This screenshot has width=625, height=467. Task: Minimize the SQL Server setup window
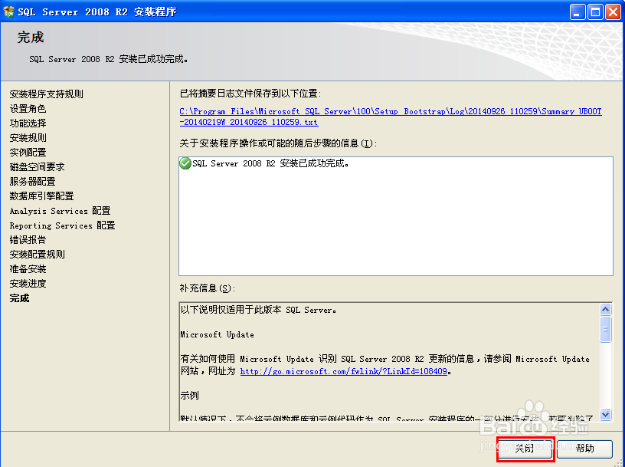coord(578,12)
